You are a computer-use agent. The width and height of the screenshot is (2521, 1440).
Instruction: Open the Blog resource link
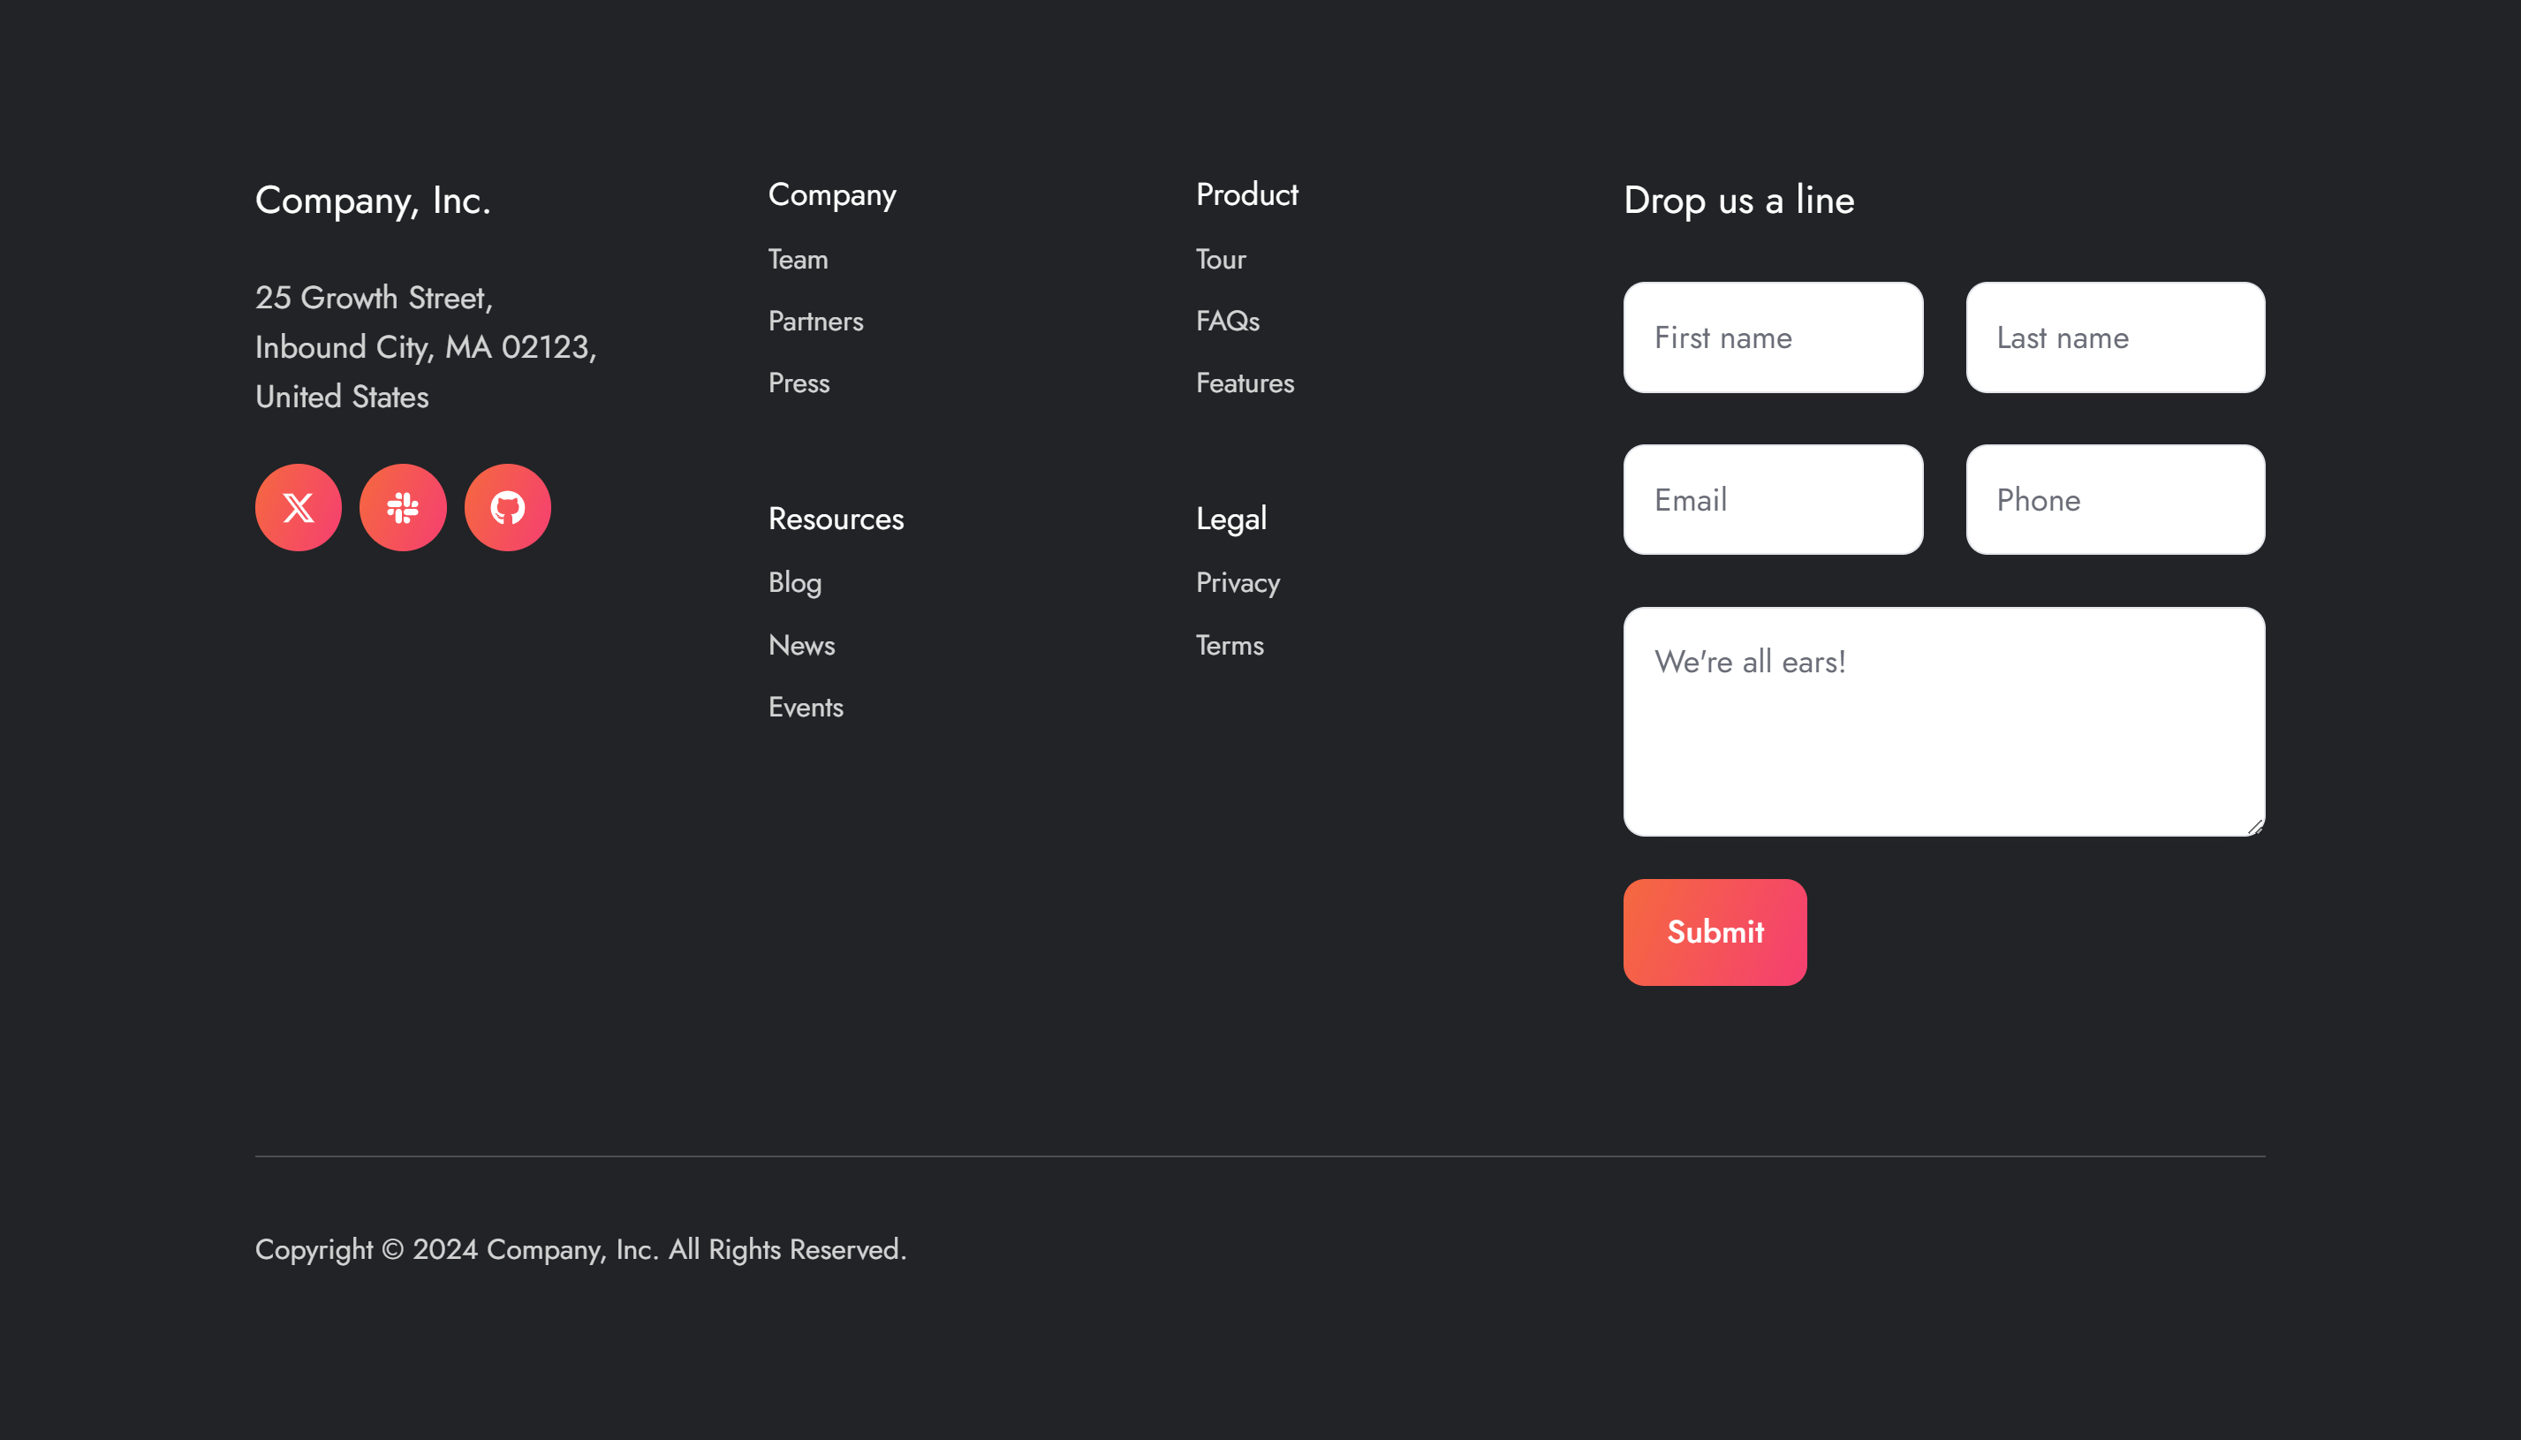pyautogui.click(x=794, y=582)
